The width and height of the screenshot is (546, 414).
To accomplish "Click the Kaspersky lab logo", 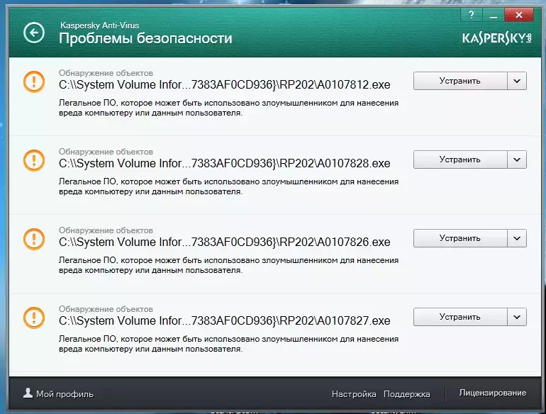I will coord(497,38).
